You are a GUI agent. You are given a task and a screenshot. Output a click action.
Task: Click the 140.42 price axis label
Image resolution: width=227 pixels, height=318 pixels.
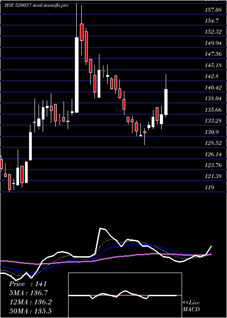coord(212,87)
